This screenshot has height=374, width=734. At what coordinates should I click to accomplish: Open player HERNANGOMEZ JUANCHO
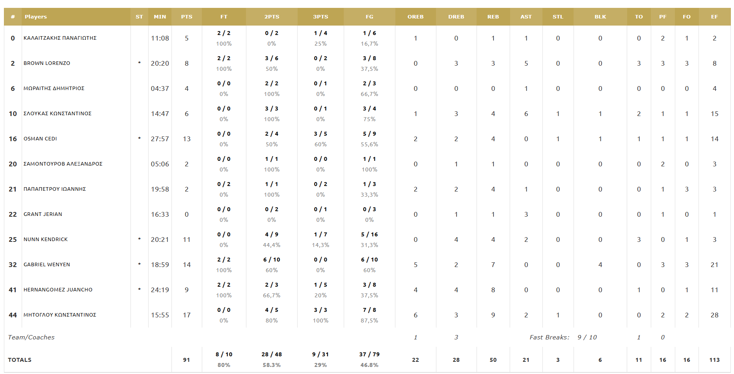coord(58,290)
